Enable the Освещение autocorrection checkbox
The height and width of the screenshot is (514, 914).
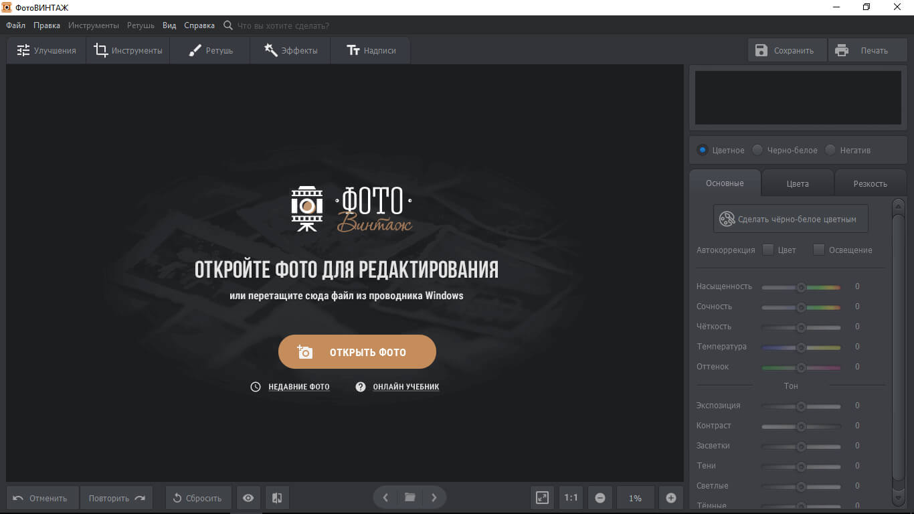click(x=818, y=250)
